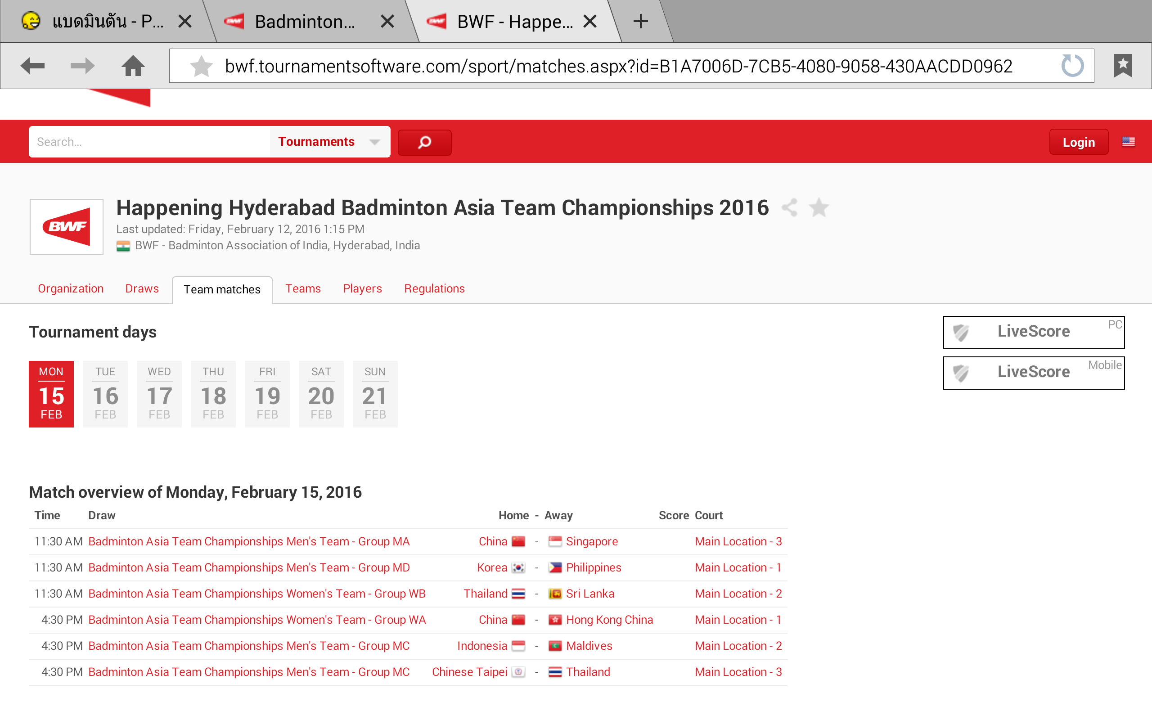Screen dimensions: 1152x720
Task: Select Sunday 21 Feb tournament day
Action: 375,394
